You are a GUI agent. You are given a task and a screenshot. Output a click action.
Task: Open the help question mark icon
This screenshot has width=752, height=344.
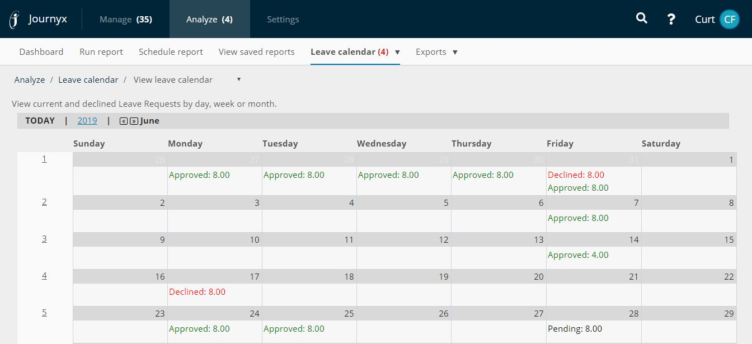point(671,19)
